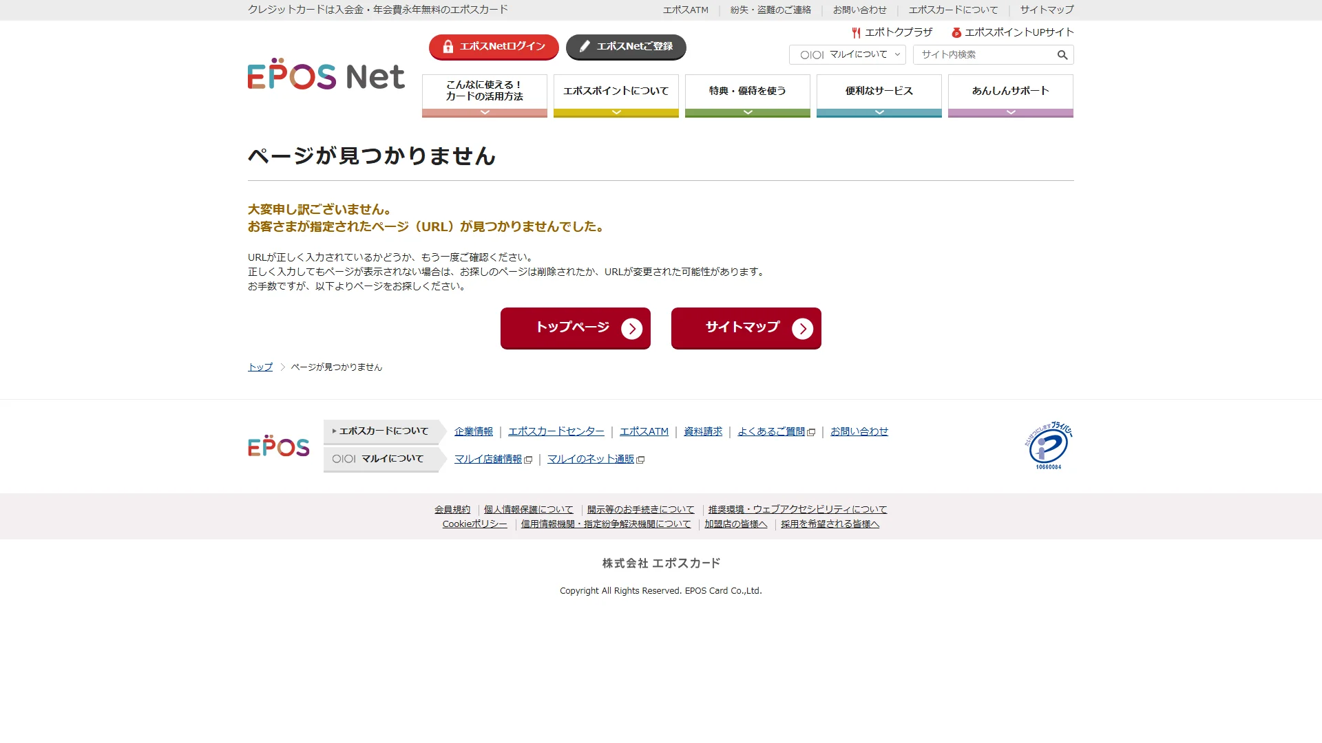Open 個人情報保護について link
The width and height of the screenshot is (1322, 743).
[x=529, y=510]
